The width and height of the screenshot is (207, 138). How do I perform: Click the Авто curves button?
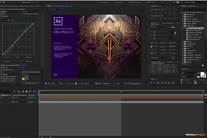[18, 57]
